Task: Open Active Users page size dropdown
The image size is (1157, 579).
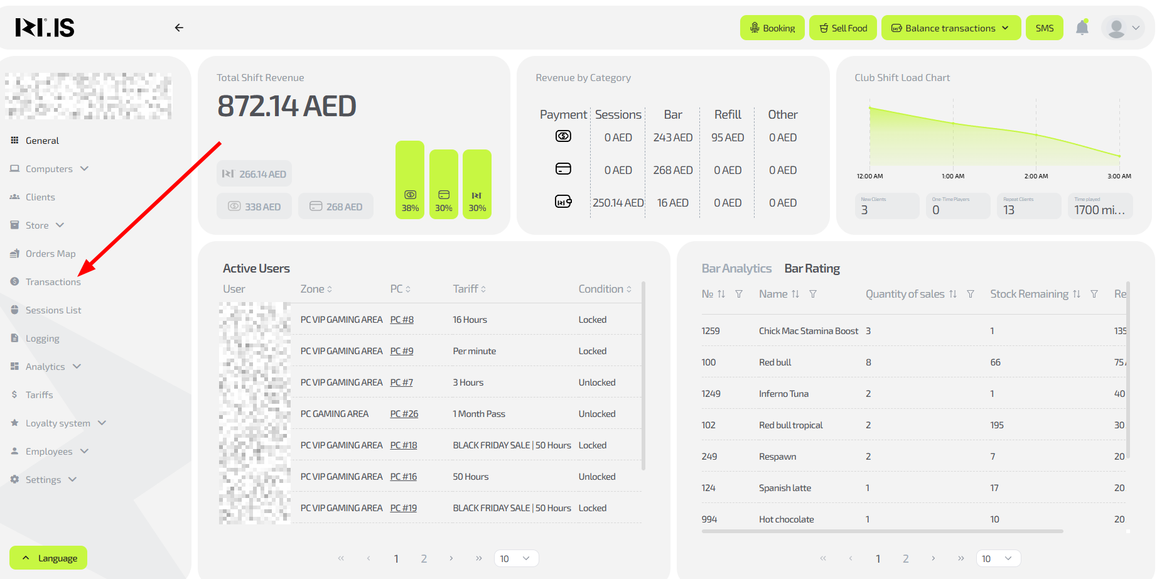Action: click(516, 558)
